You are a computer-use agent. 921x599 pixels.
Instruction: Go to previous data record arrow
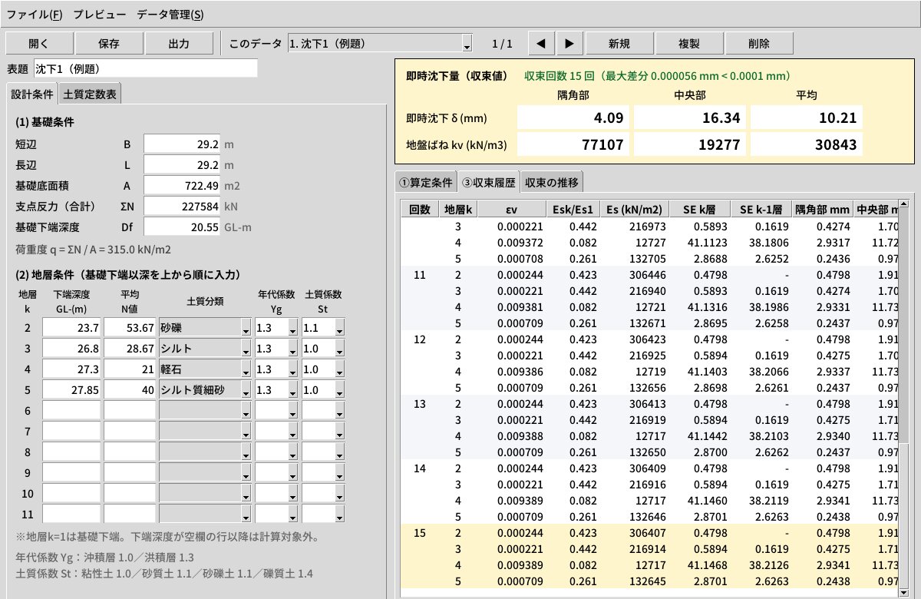(541, 44)
